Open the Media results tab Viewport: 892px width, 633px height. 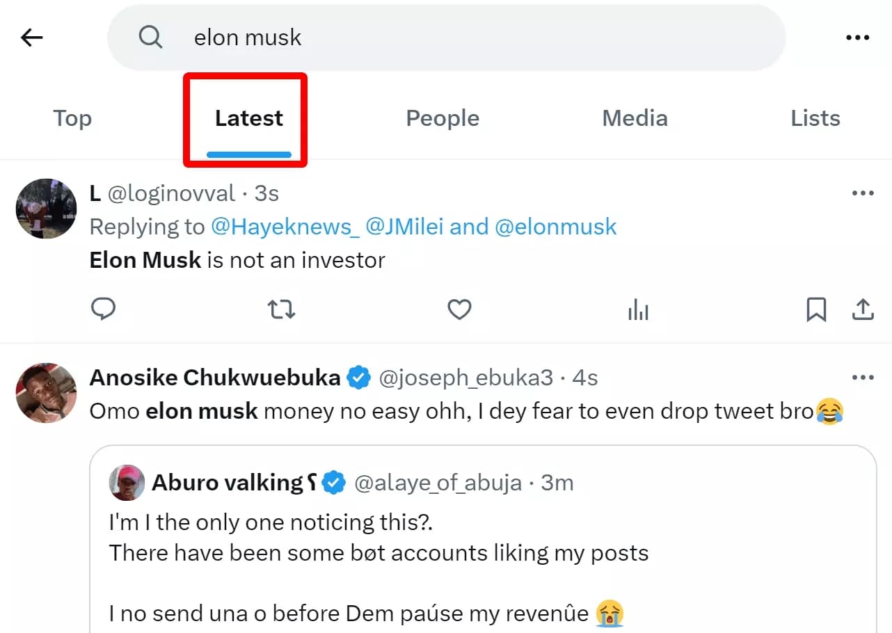tap(634, 118)
